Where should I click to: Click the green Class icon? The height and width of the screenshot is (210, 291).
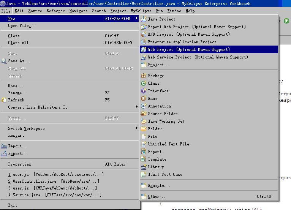(144, 83)
